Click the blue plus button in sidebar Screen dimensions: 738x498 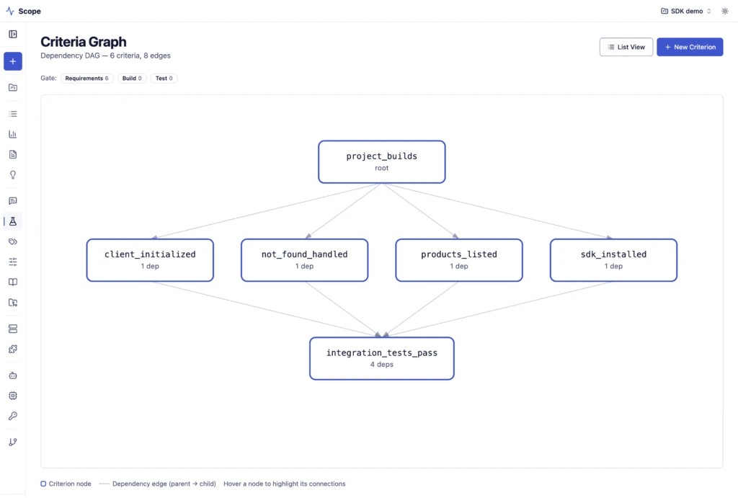pos(13,61)
